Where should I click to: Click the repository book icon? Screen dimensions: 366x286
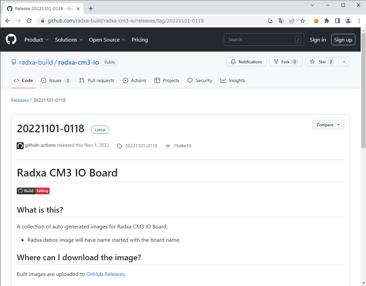[x=14, y=62]
